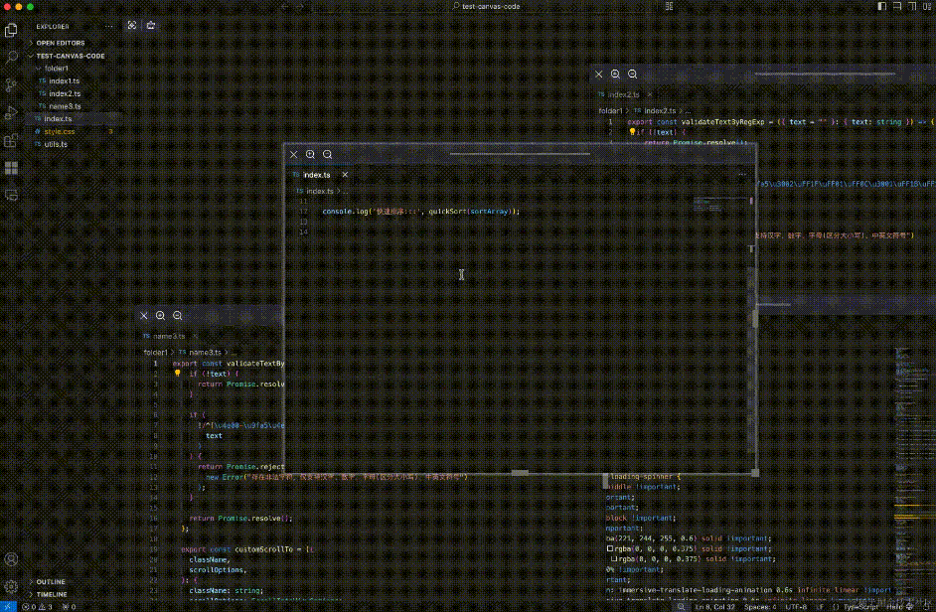Click the first canvas icon in Explorer header

coord(132,25)
